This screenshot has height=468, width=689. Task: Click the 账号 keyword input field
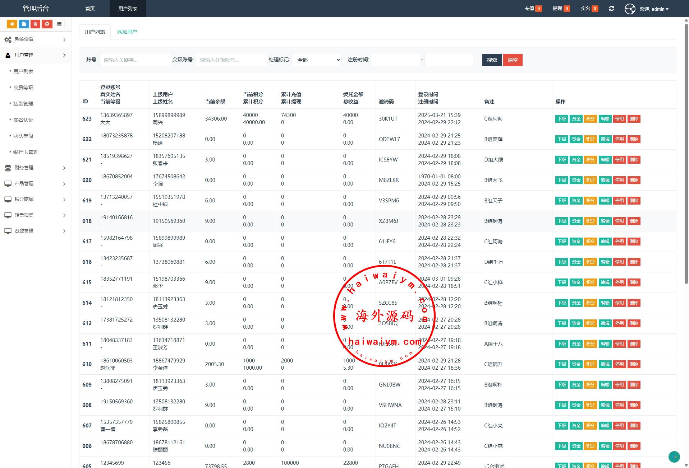[135, 60]
